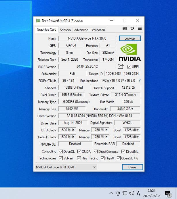Viewport: 177px width, 199px height.
Task: Click the Transistors value 17400M
Action: coord(108,59)
